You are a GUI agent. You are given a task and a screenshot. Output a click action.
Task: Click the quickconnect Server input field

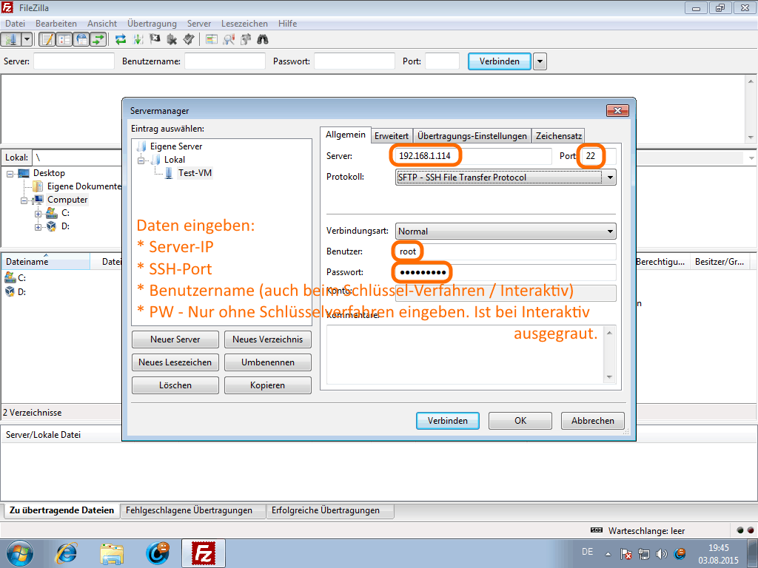[x=73, y=61]
